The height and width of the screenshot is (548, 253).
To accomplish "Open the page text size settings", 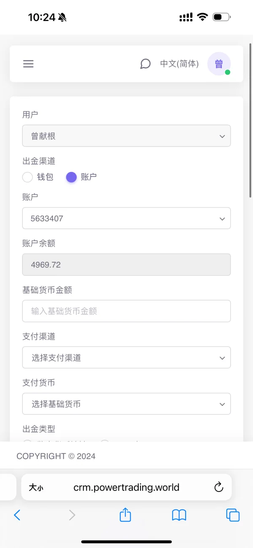I will click(x=36, y=488).
